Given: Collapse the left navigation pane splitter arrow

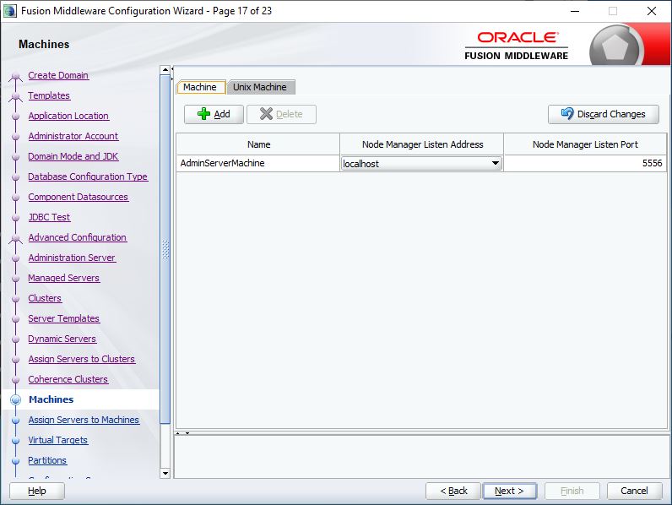Looking at the screenshot, I should pos(172,70).
